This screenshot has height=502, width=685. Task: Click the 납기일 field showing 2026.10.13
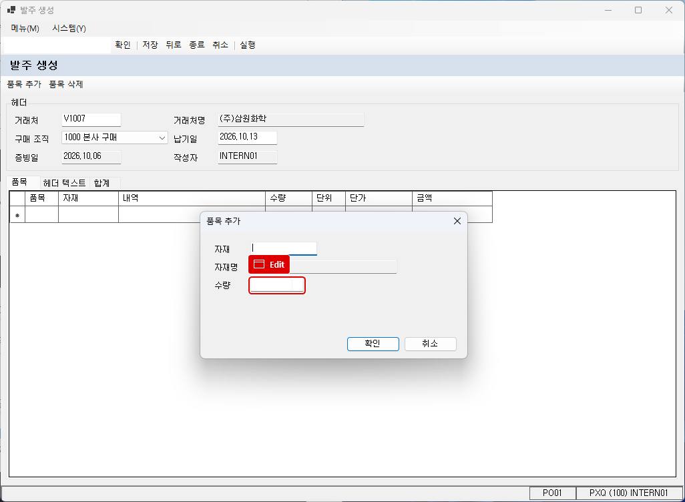pyautogui.click(x=248, y=138)
